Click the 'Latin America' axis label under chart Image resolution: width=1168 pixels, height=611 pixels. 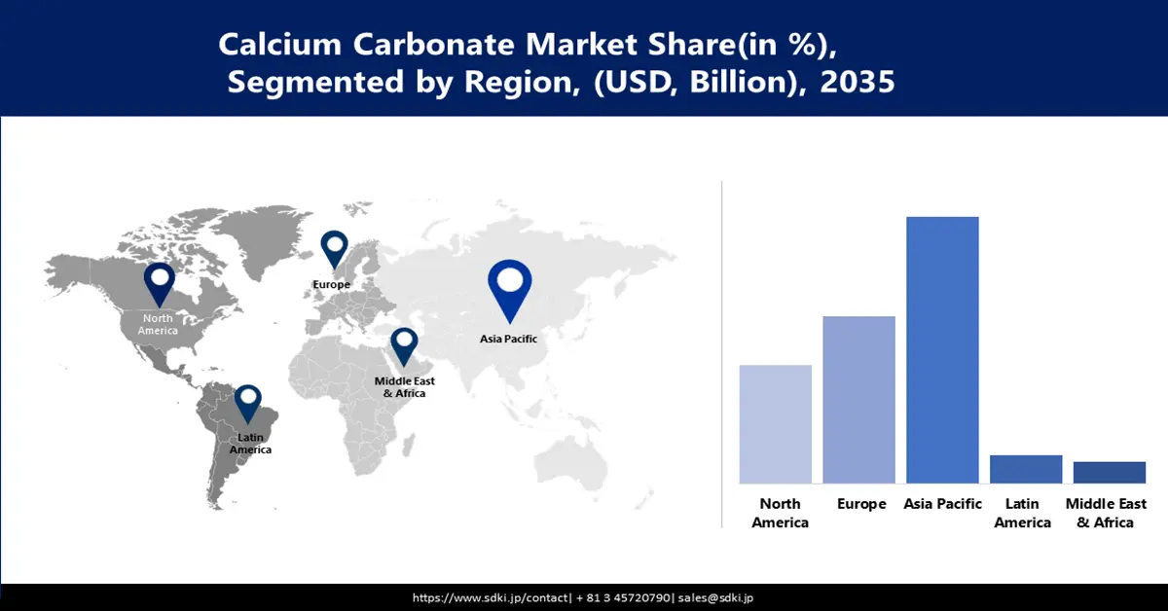click(x=1023, y=513)
